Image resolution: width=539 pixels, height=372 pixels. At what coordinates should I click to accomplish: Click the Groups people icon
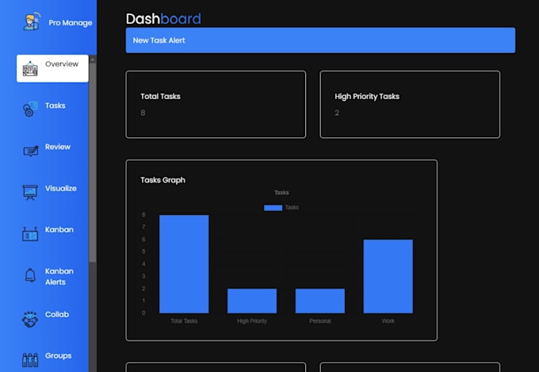click(x=30, y=360)
